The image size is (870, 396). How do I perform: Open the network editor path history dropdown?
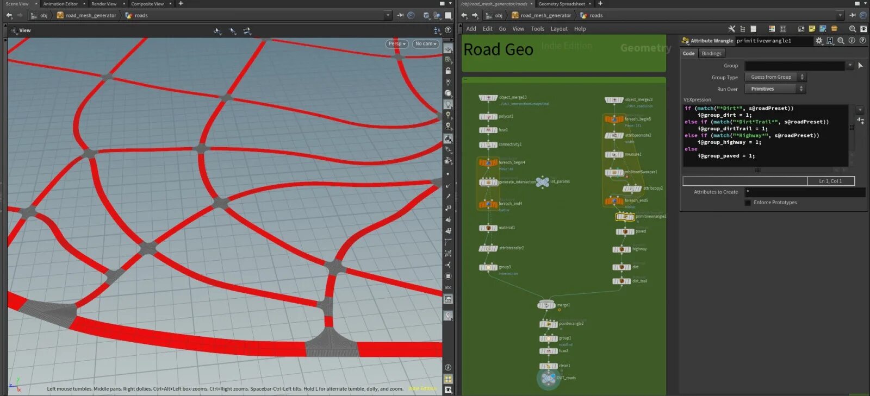point(840,15)
